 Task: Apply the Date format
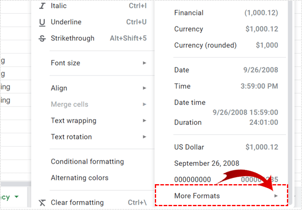tap(226, 70)
